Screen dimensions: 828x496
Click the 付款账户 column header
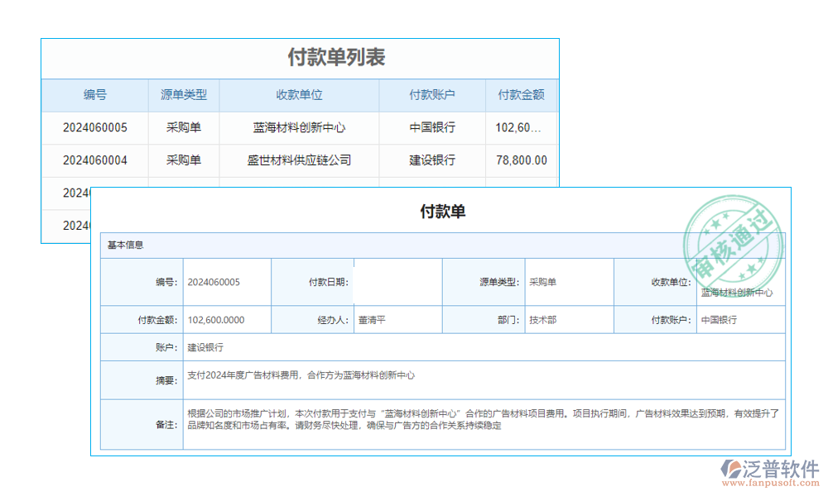tap(431, 94)
